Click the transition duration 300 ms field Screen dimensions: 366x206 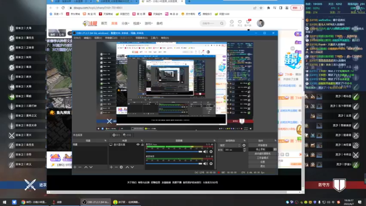click(x=233, y=150)
